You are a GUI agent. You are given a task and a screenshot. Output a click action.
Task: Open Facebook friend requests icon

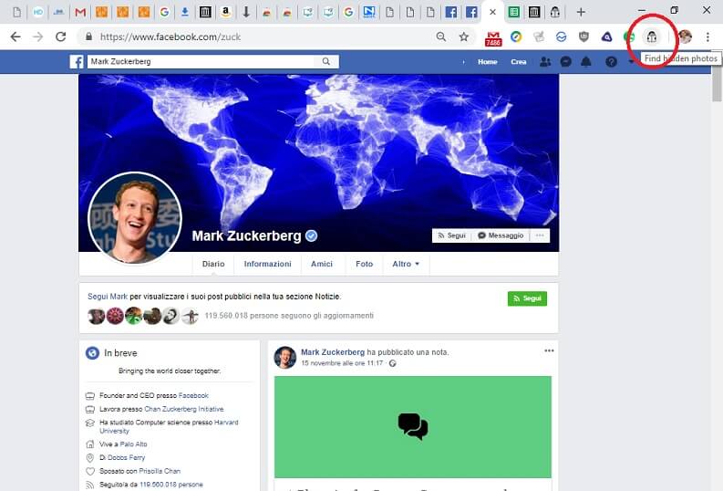pos(545,61)
